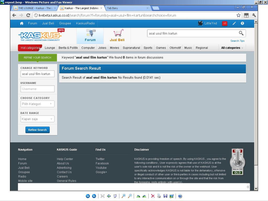Click the Best Fit viewer icon
The width and height of the screenshot is (268, 201).
tap(103, 196)
